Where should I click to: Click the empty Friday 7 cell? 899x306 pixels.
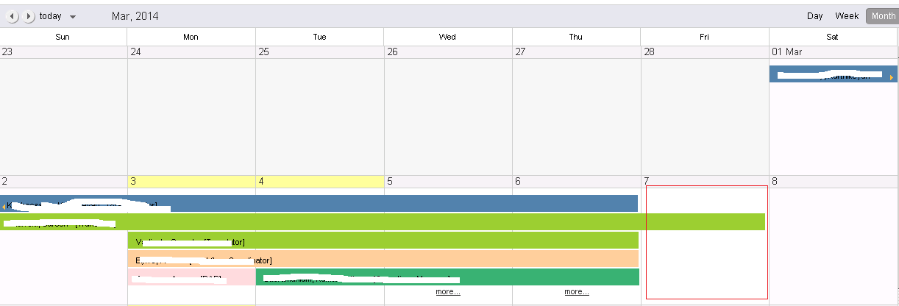click(x=706, y=243)
